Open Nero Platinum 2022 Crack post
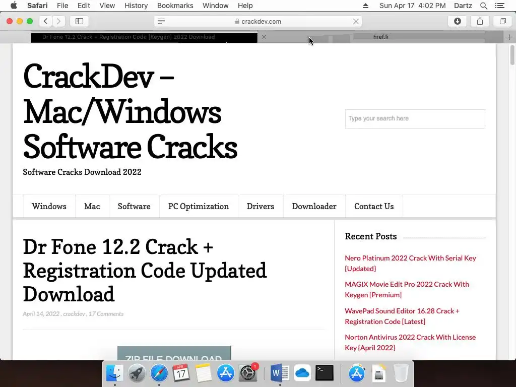The image size is (516, 387). tap(410, 263)
